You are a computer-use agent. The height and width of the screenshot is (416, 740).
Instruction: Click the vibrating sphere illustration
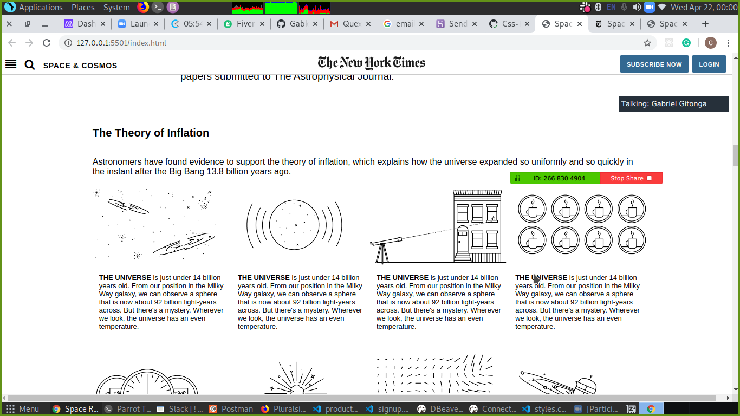click(294, 225)
